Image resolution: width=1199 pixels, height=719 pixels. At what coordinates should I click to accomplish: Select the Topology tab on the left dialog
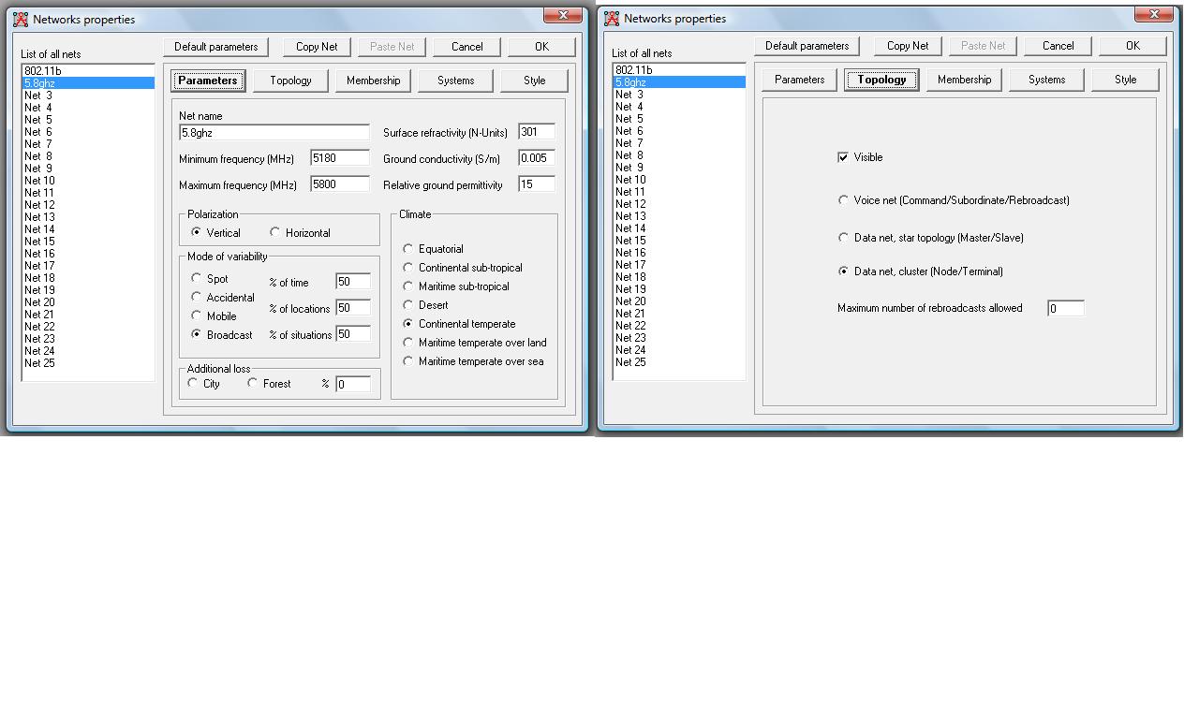click(290, 81)
